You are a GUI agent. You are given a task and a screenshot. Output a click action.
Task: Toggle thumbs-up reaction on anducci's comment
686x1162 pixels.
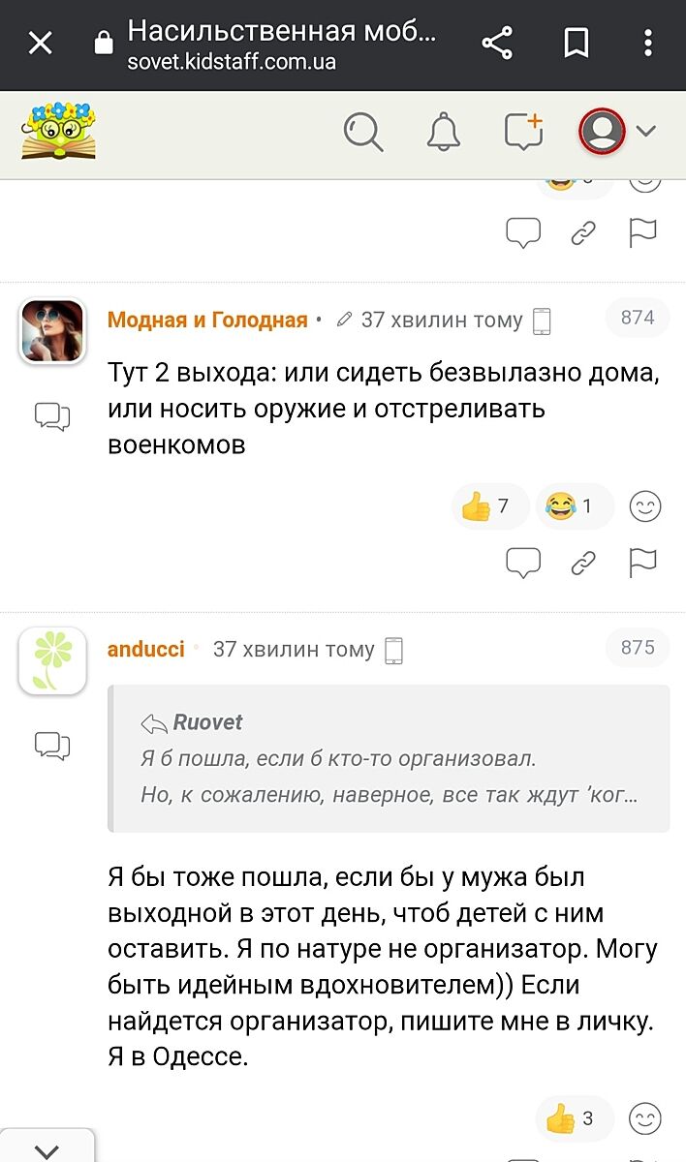click(x=573, y=1120)
